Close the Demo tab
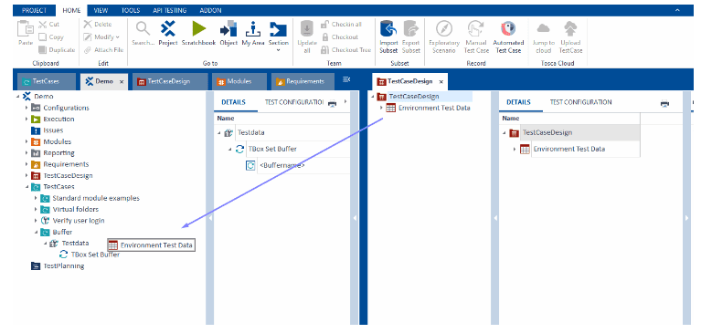701x333 pixels. click(122, 82)
